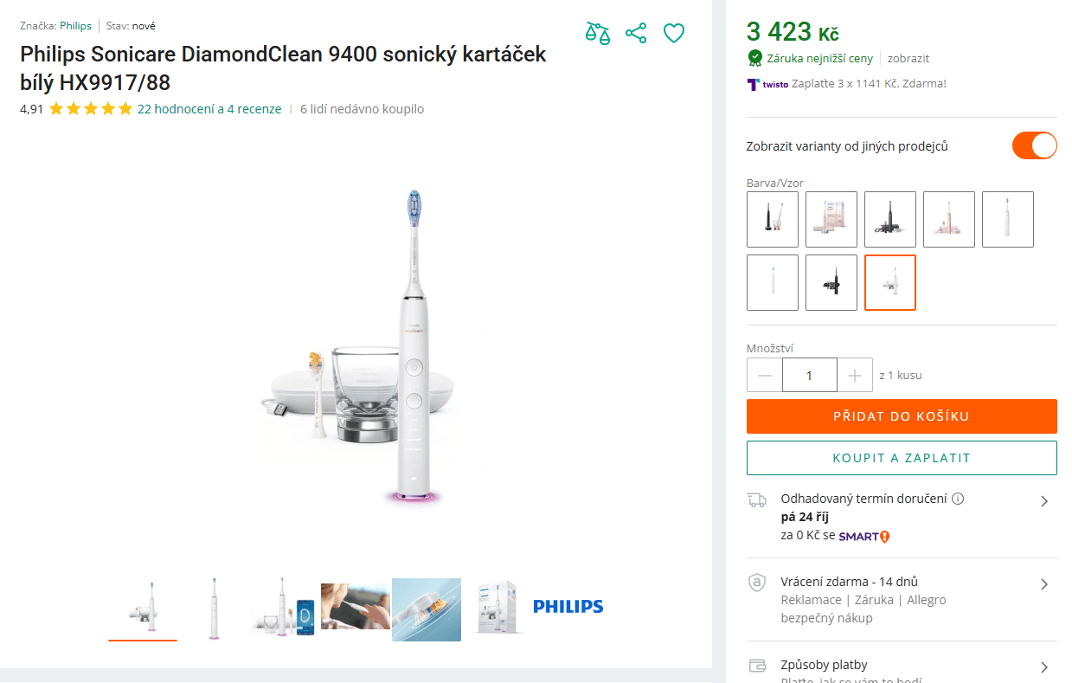Select the first black toothbrush color variant
Screen dimensions: 1072x683
pyautogui.click(x=773, y=219)
